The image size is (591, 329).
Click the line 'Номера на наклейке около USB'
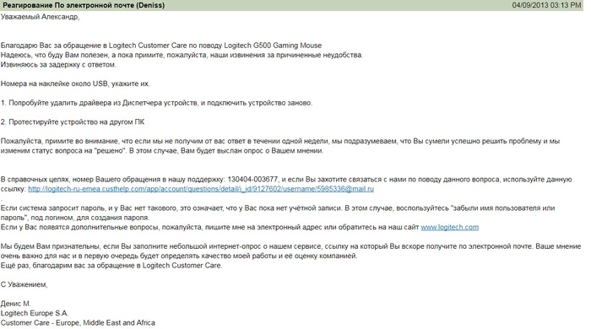(x=75, y=84)
